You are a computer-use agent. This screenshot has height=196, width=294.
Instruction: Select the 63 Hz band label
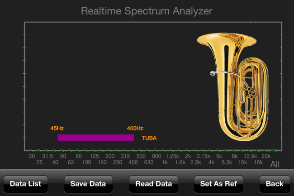[x=71, y=162]
